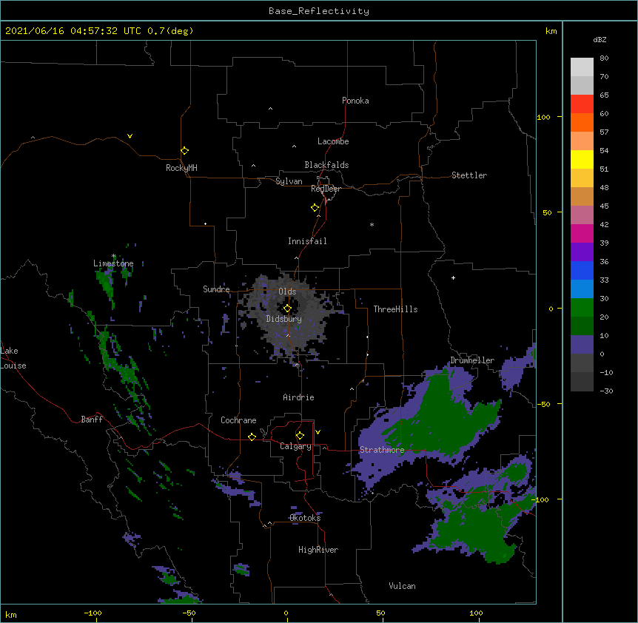Click the Cochrane label
Screen dimensions: 638x623
click(238, 420)
